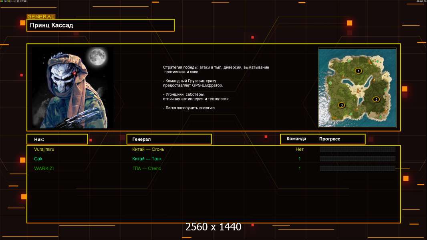
Task: Click Китай — Танк general entry
Action: point(147,159)
